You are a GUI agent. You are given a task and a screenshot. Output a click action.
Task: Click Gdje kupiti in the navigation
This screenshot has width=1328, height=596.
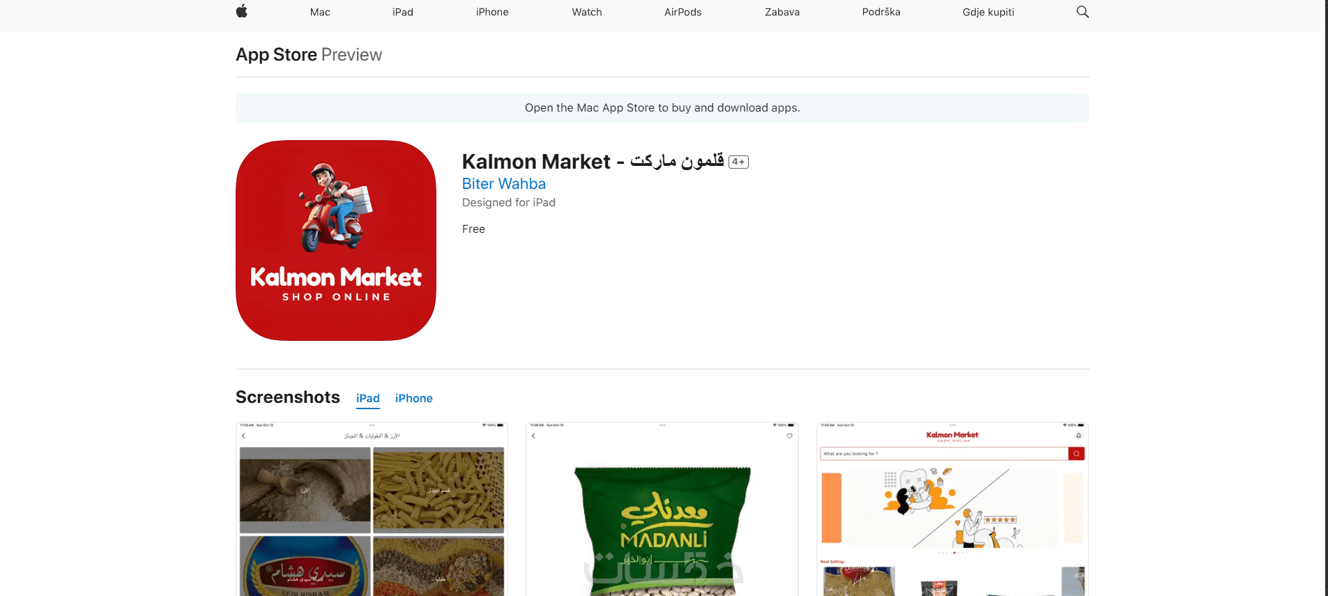[x=989, y=12]
